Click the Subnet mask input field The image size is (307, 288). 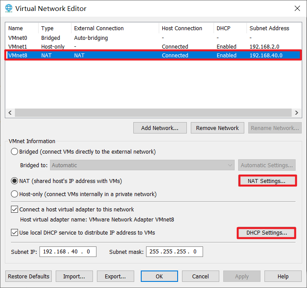coord(174,252)
